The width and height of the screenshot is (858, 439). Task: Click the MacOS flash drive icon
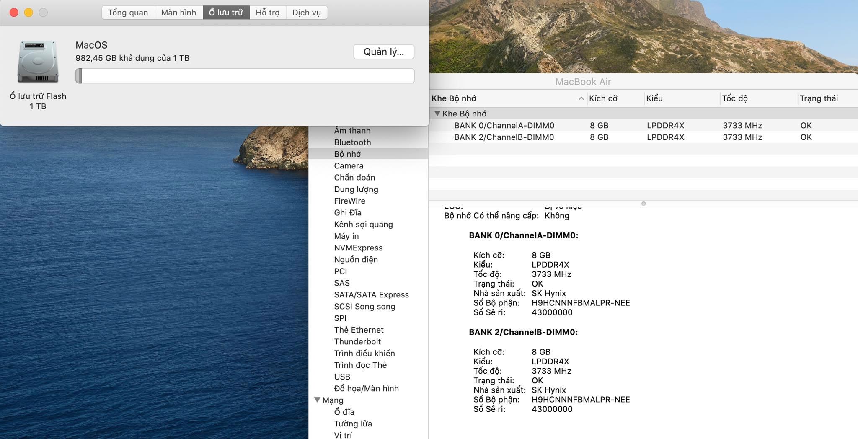pos(38,62)
